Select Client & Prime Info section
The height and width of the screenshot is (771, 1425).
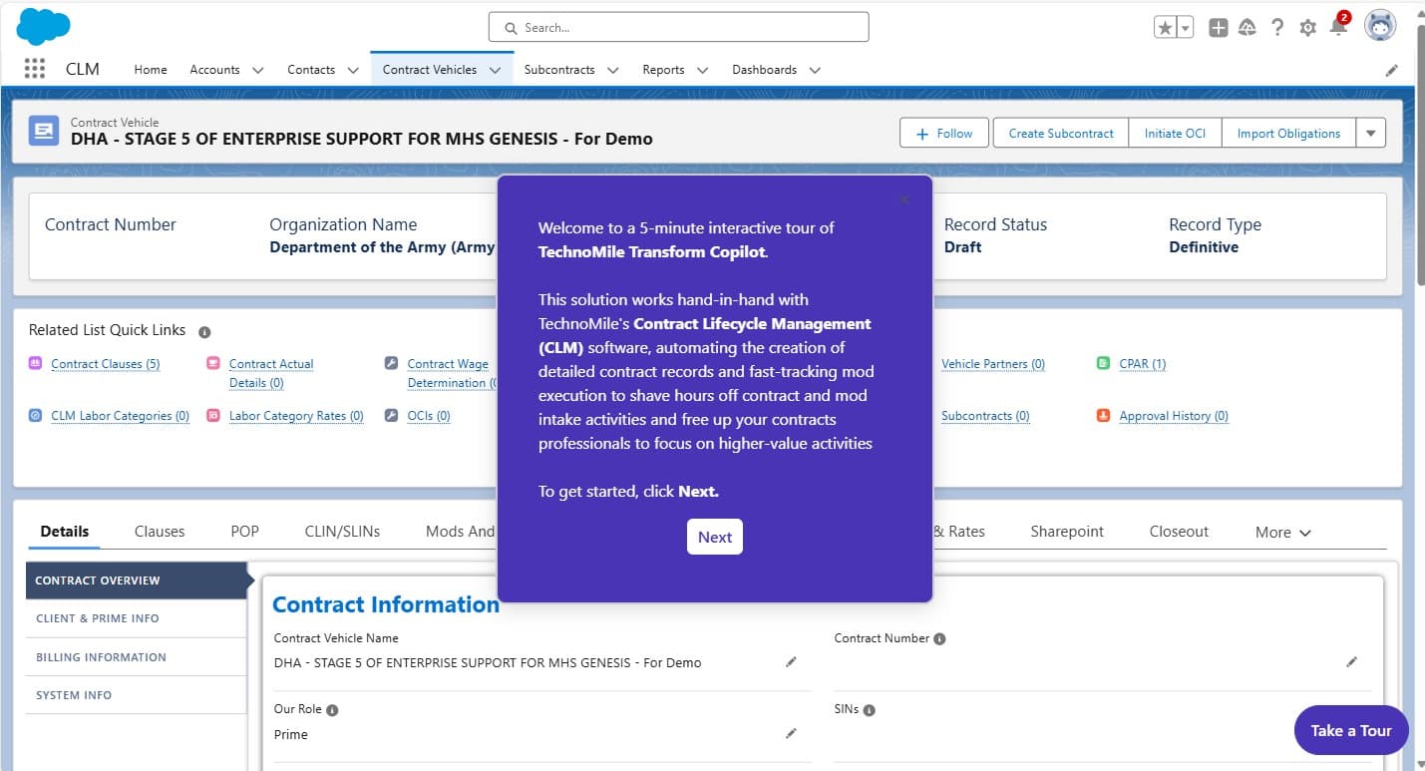[98, 618]
